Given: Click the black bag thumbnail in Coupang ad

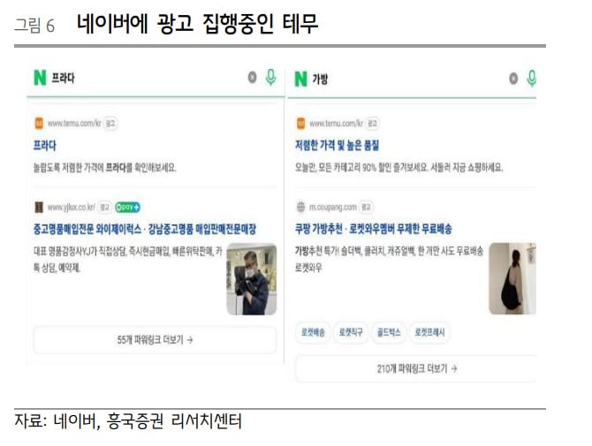Looking at the screenshot, I should (512, 278).
